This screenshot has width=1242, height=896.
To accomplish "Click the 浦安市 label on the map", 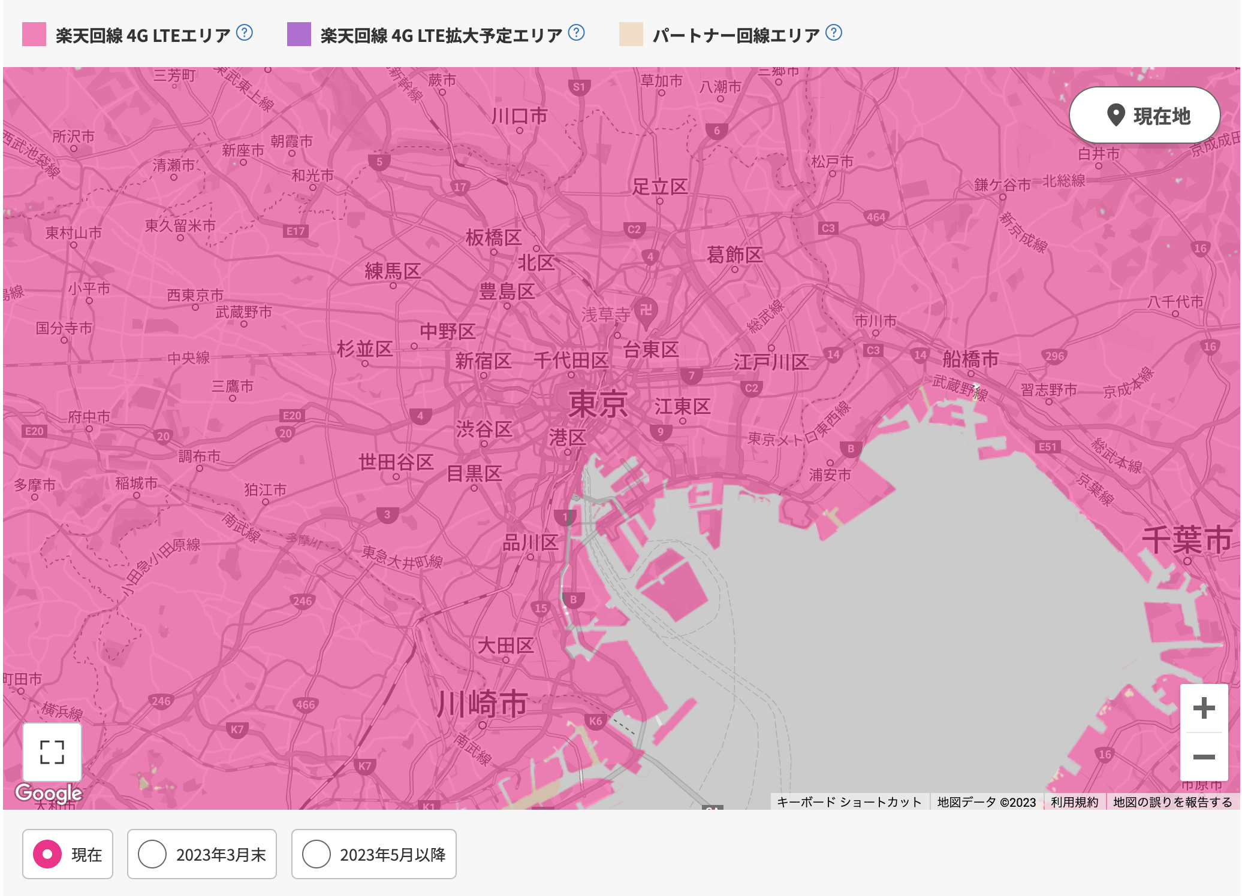I will [x=830, y=474].
